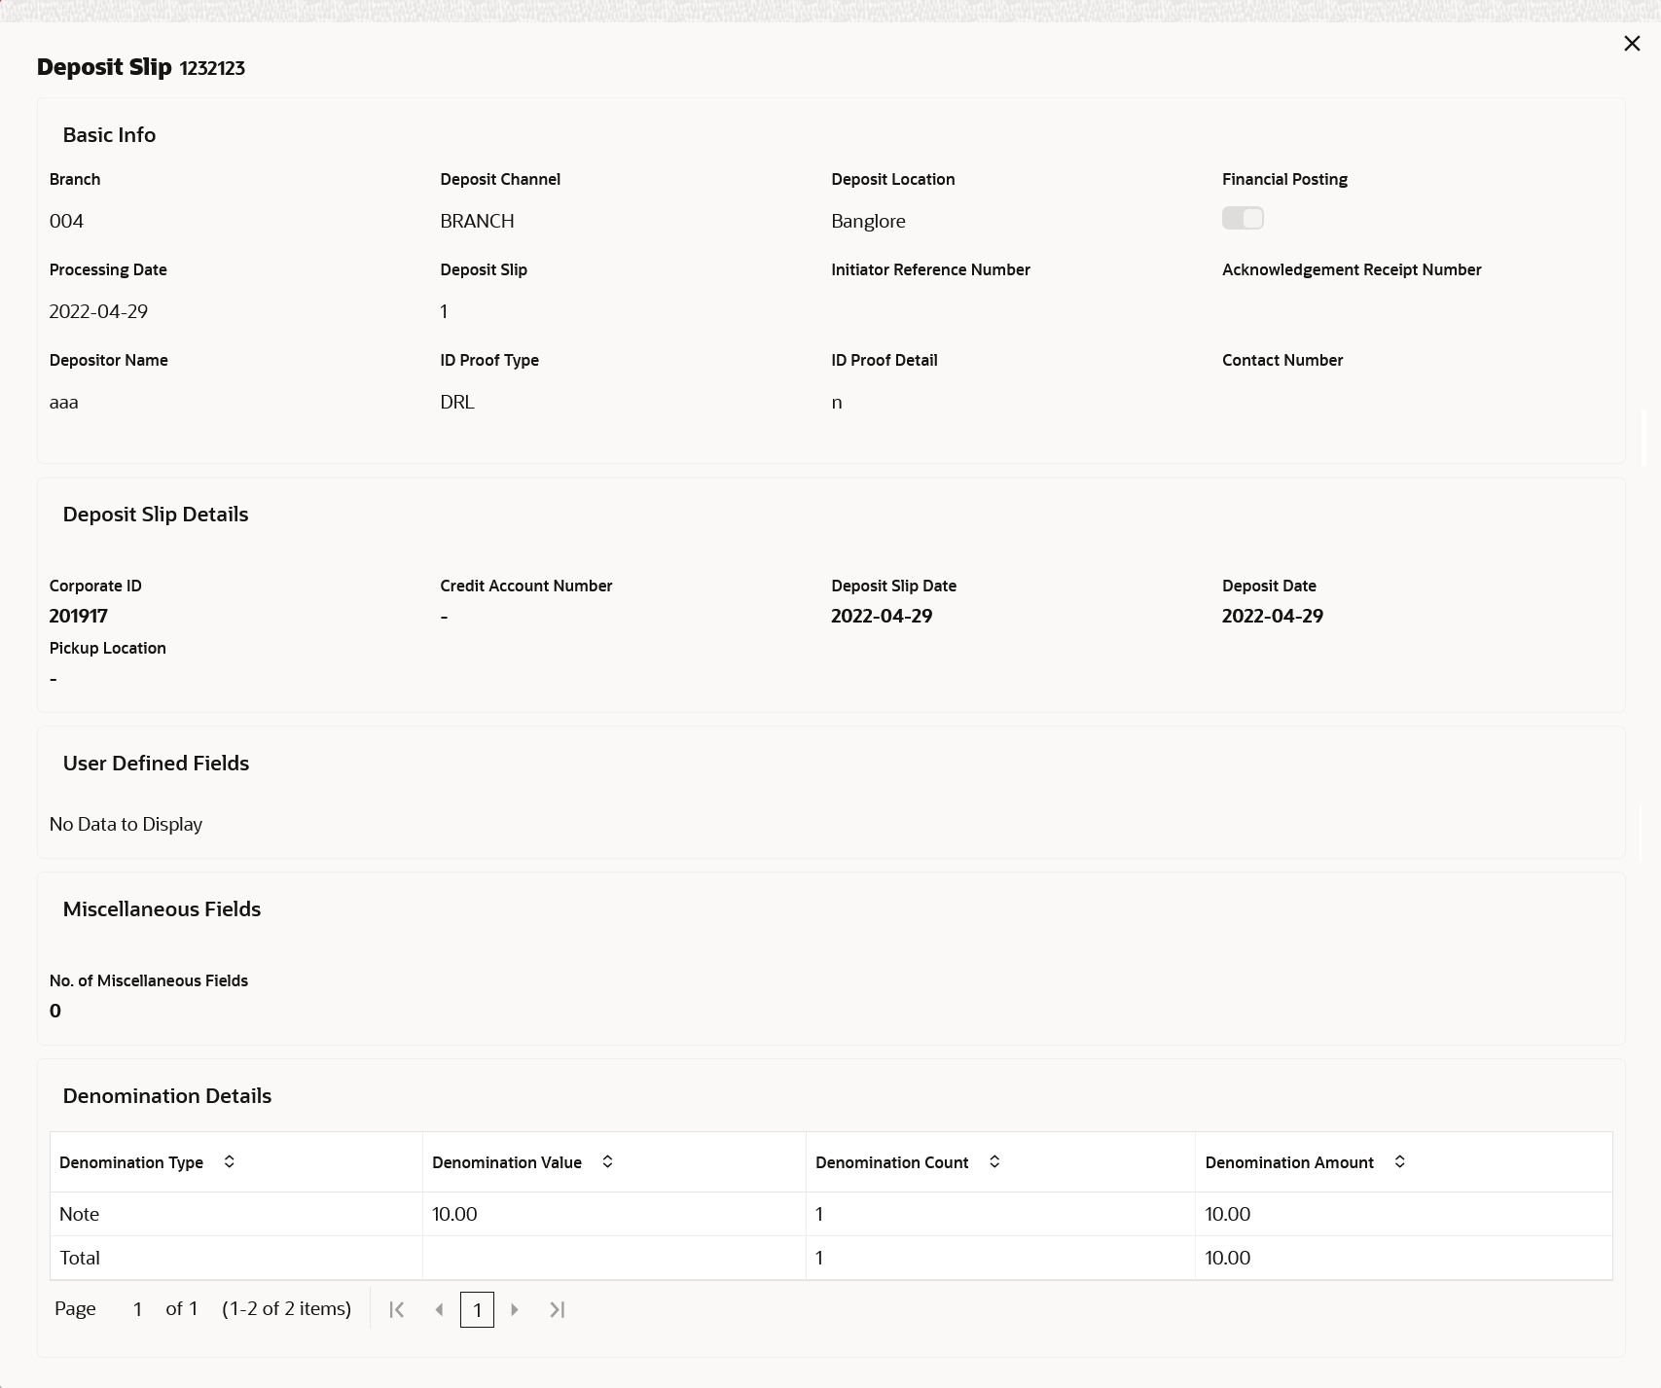
Task: Select the Note denomination row
Action: tap(831, 1214)
